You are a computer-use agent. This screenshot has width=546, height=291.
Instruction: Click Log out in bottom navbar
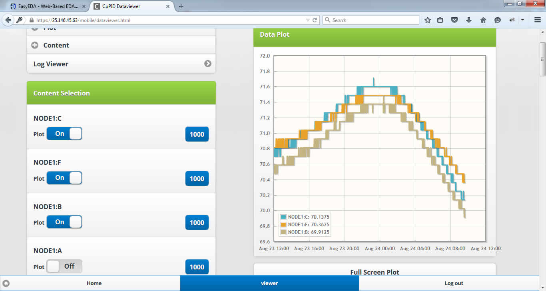coord(454,283)
